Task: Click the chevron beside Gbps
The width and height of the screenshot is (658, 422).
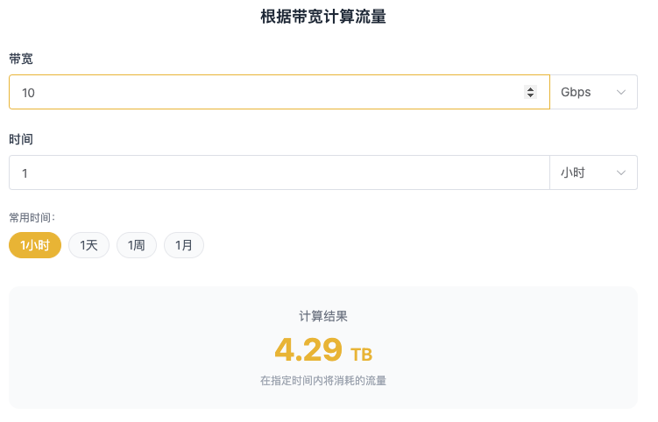Action: 622,92
